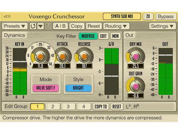Screen dimensions: 178x134
Task: Click the Out Gain value field -0.6
Action: [x=136, y=96]
